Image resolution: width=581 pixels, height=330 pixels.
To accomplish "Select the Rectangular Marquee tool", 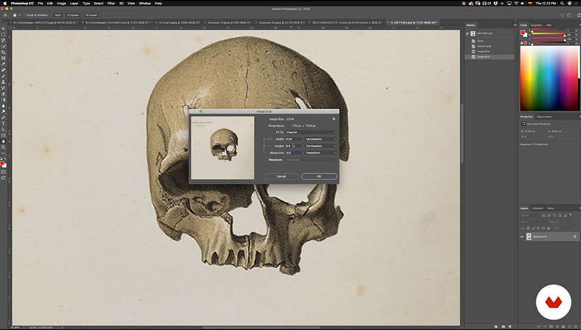I will pos(4,35).
